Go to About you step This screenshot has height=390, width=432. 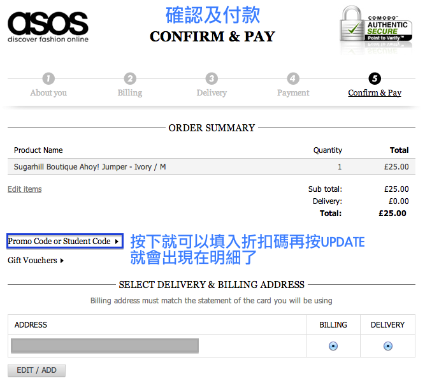click(x=48, y=93)
